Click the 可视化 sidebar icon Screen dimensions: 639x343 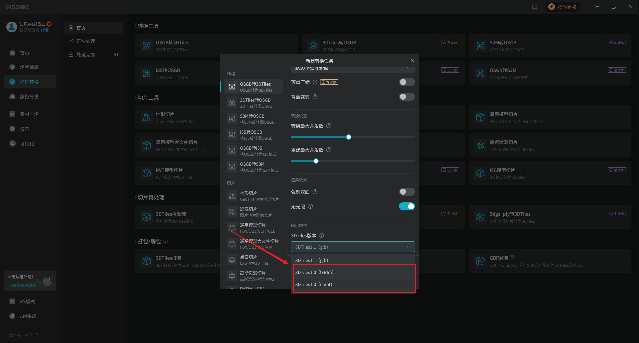coord(12,144)
